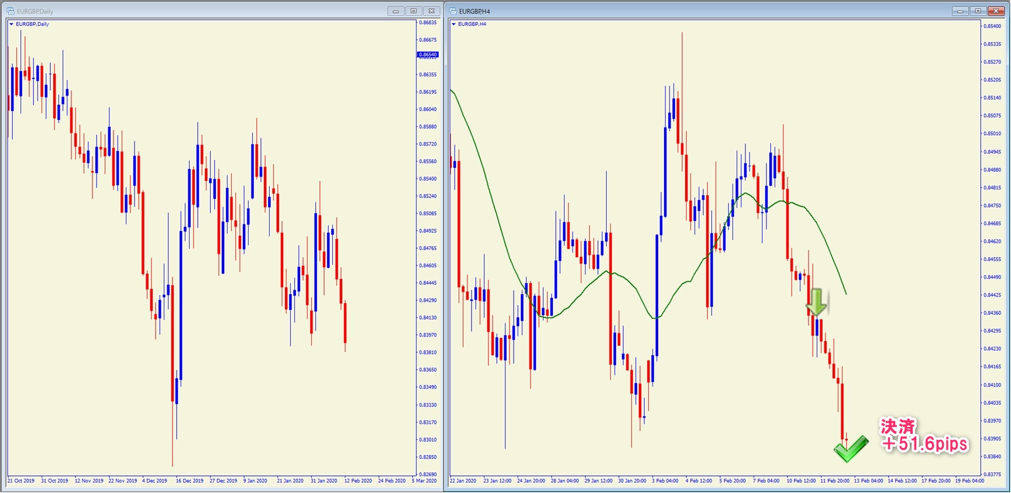The image size is (1011, 493).
Task: Restore the EURGBP,H4 chart window
Action: pyautogui.click(x=978, y=11)
